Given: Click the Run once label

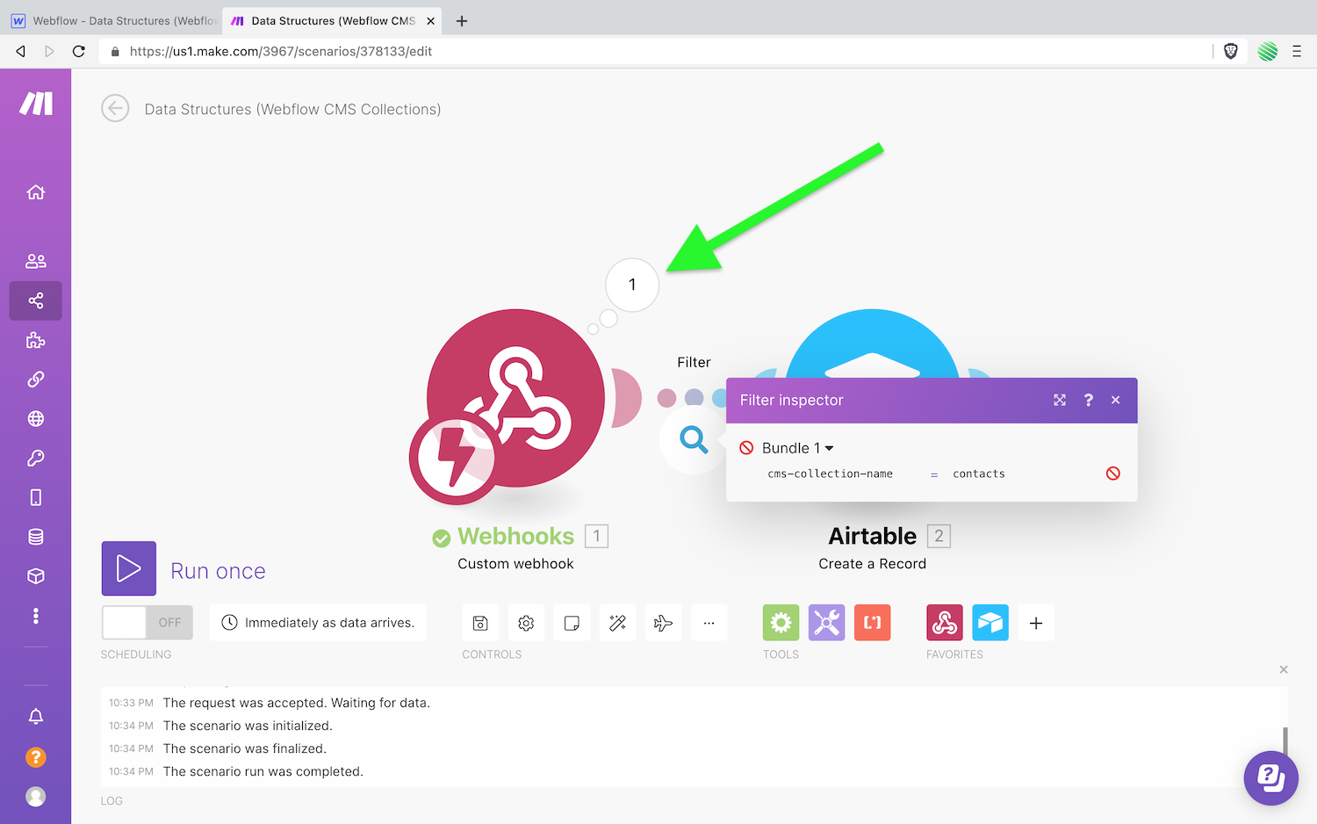Looking at the screenshot, I should [x=218, y=571].
